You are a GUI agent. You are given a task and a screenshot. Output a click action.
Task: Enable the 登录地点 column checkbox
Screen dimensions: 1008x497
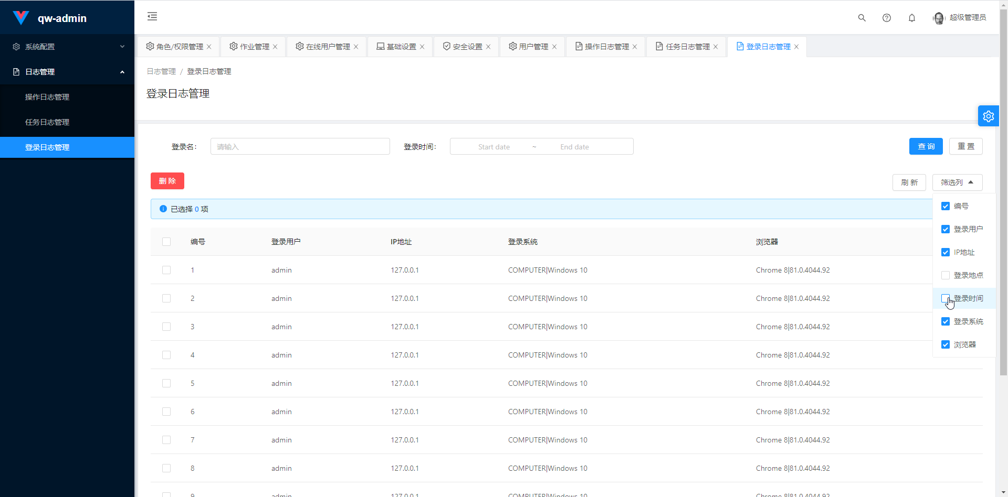click(x=946, y=275)
